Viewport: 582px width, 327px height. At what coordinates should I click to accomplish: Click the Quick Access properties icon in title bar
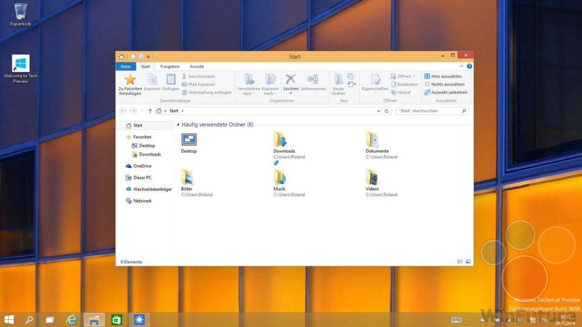click(x=133, y=57)
